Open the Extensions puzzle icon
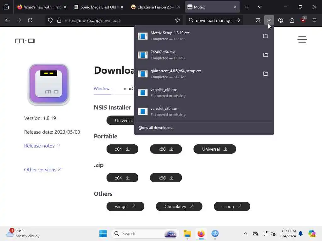Viewport: 322px width, 241px height. [292, 20]
